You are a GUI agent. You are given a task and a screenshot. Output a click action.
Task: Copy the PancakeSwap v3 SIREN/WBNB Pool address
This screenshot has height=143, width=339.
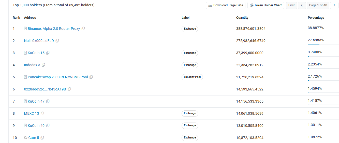(91, 77)
